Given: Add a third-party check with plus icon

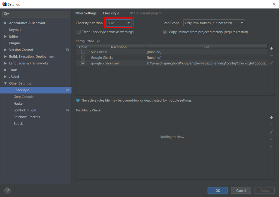Looking at the screenshot, I should 271,118.
